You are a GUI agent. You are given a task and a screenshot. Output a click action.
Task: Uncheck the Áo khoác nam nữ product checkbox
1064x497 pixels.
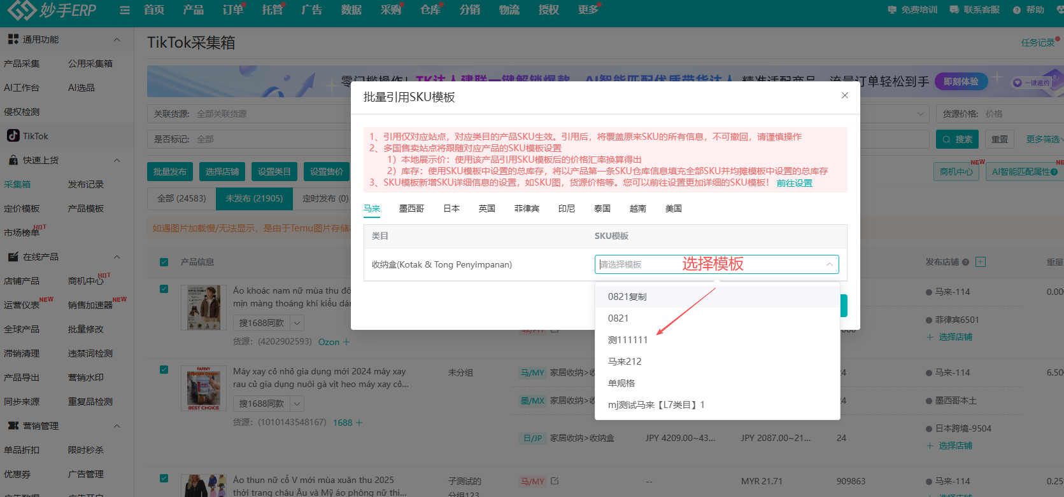click(164, 289)
